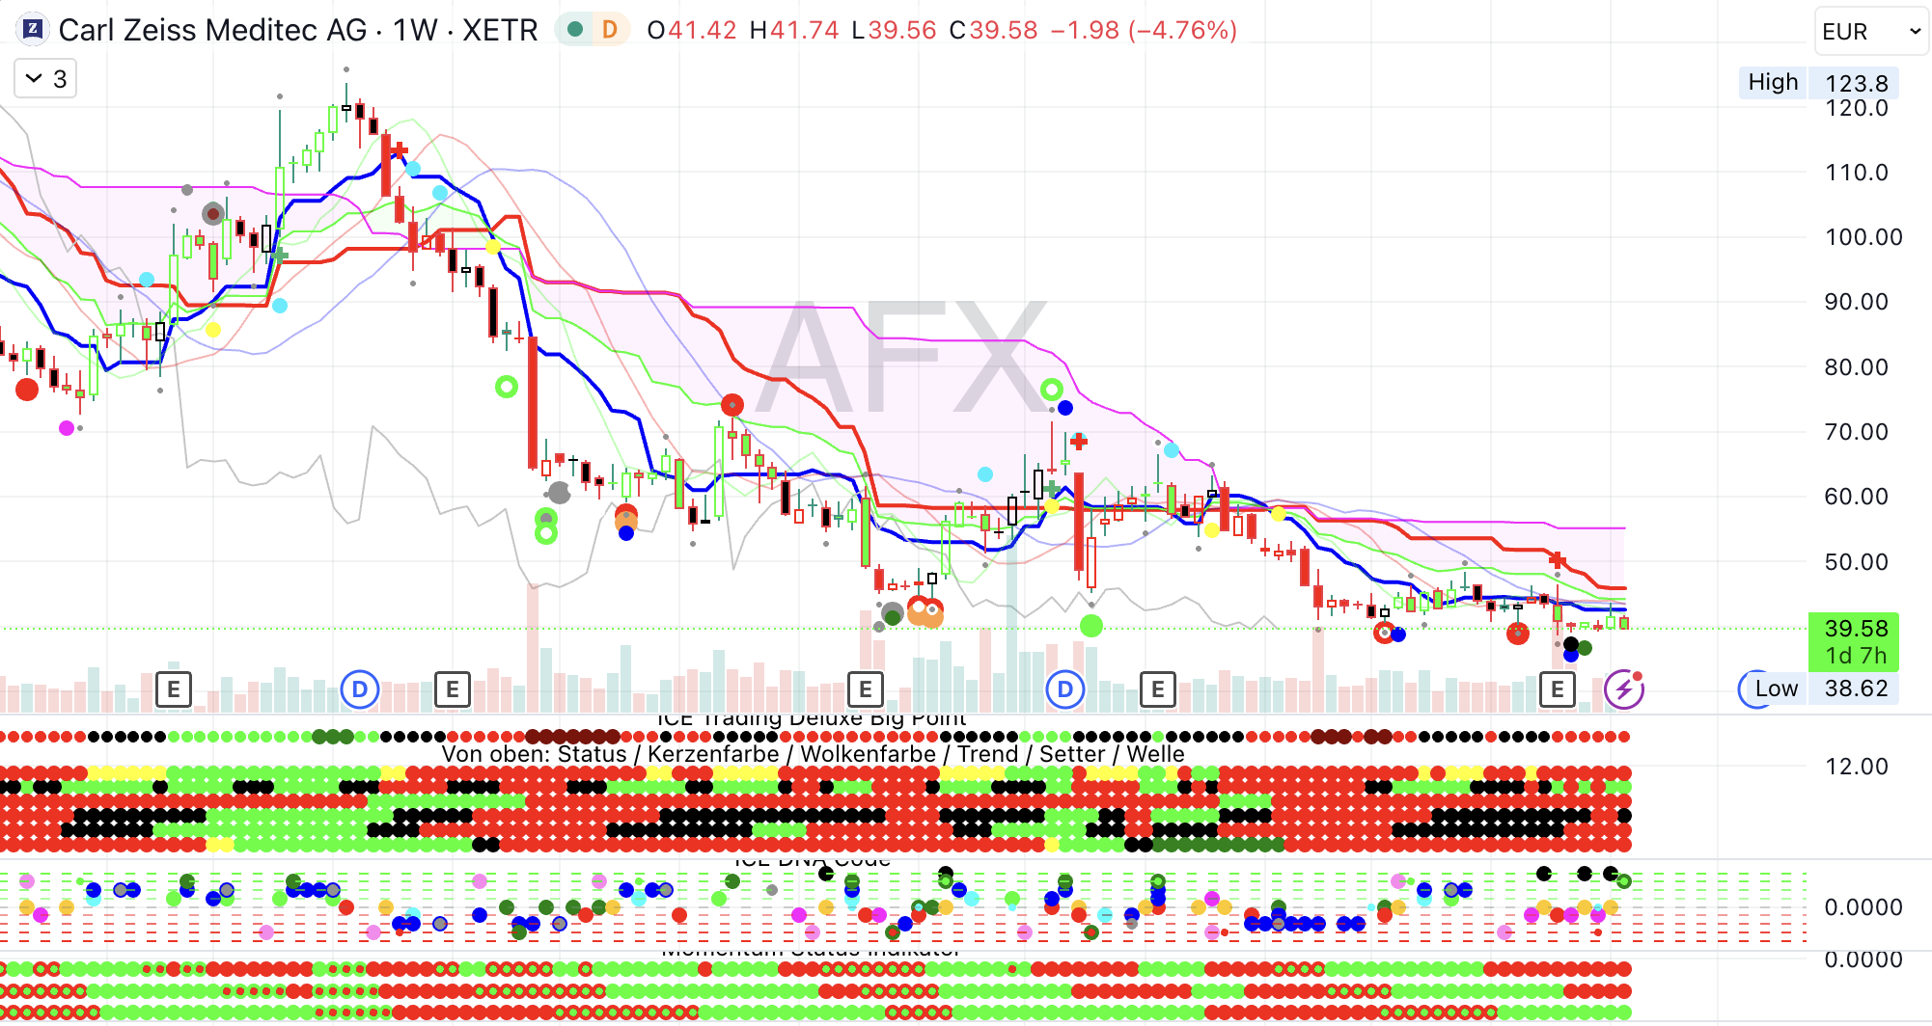Click the orange delayed-data D badge
1932x1026 pixels.
[x=609, y=30]
